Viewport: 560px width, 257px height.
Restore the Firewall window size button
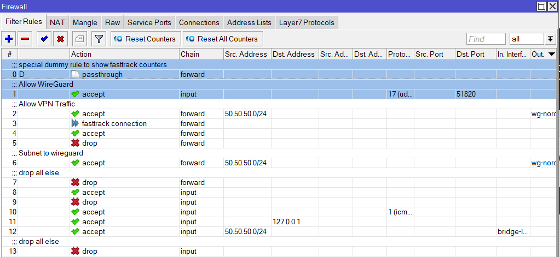point(542,6)
